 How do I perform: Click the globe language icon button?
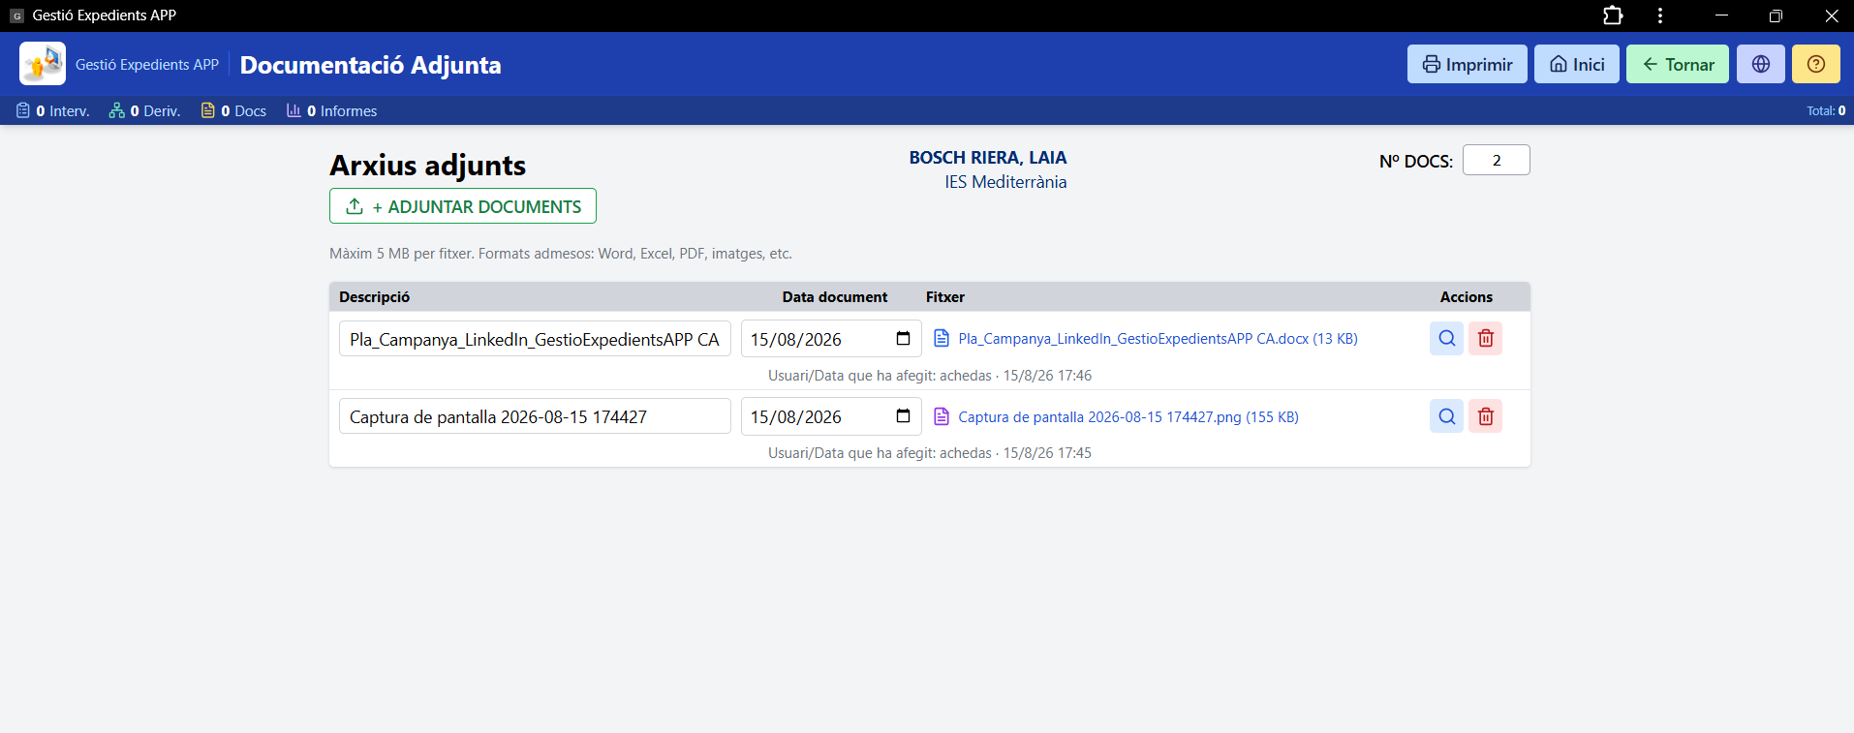pyautogui.click(x=1760, y=64)
